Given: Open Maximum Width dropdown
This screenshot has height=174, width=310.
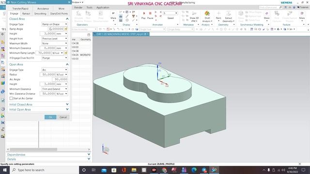Looking at the screenshot, I should 55,43.
